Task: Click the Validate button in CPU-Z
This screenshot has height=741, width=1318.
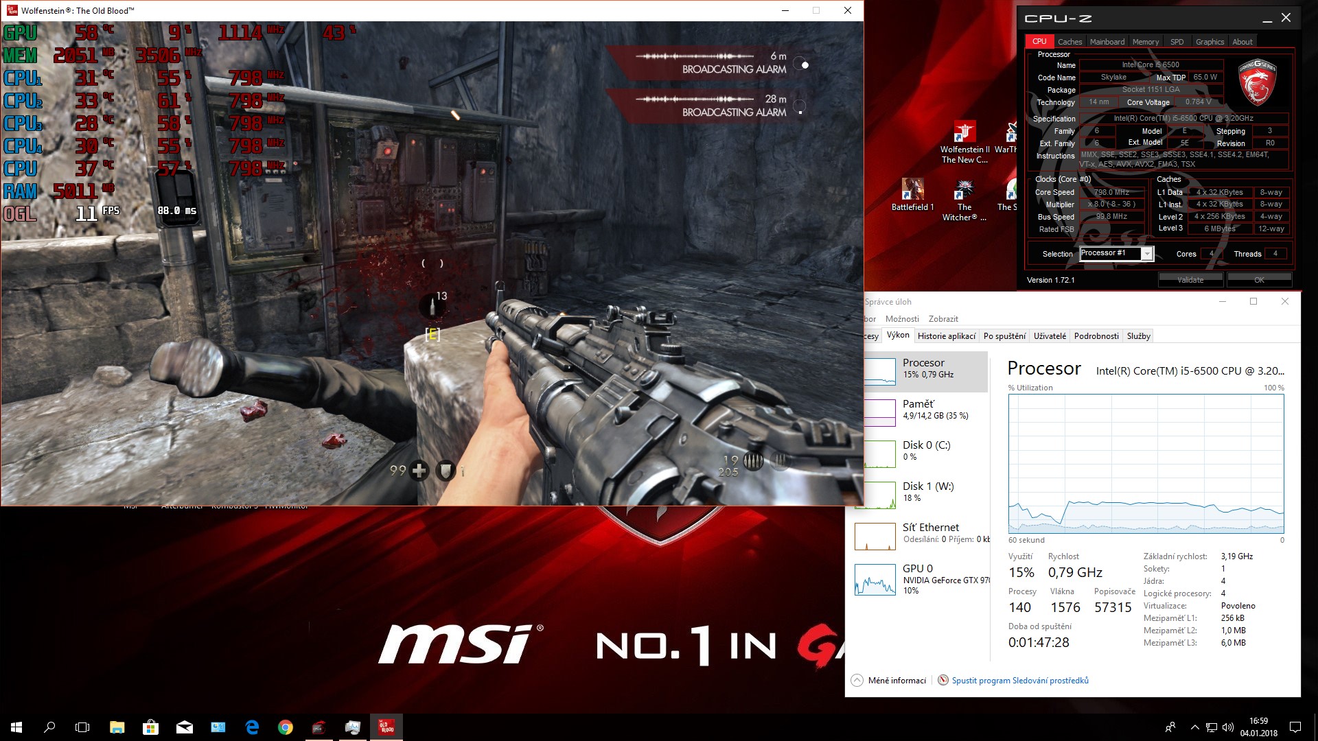Action: coord(1190,280)
